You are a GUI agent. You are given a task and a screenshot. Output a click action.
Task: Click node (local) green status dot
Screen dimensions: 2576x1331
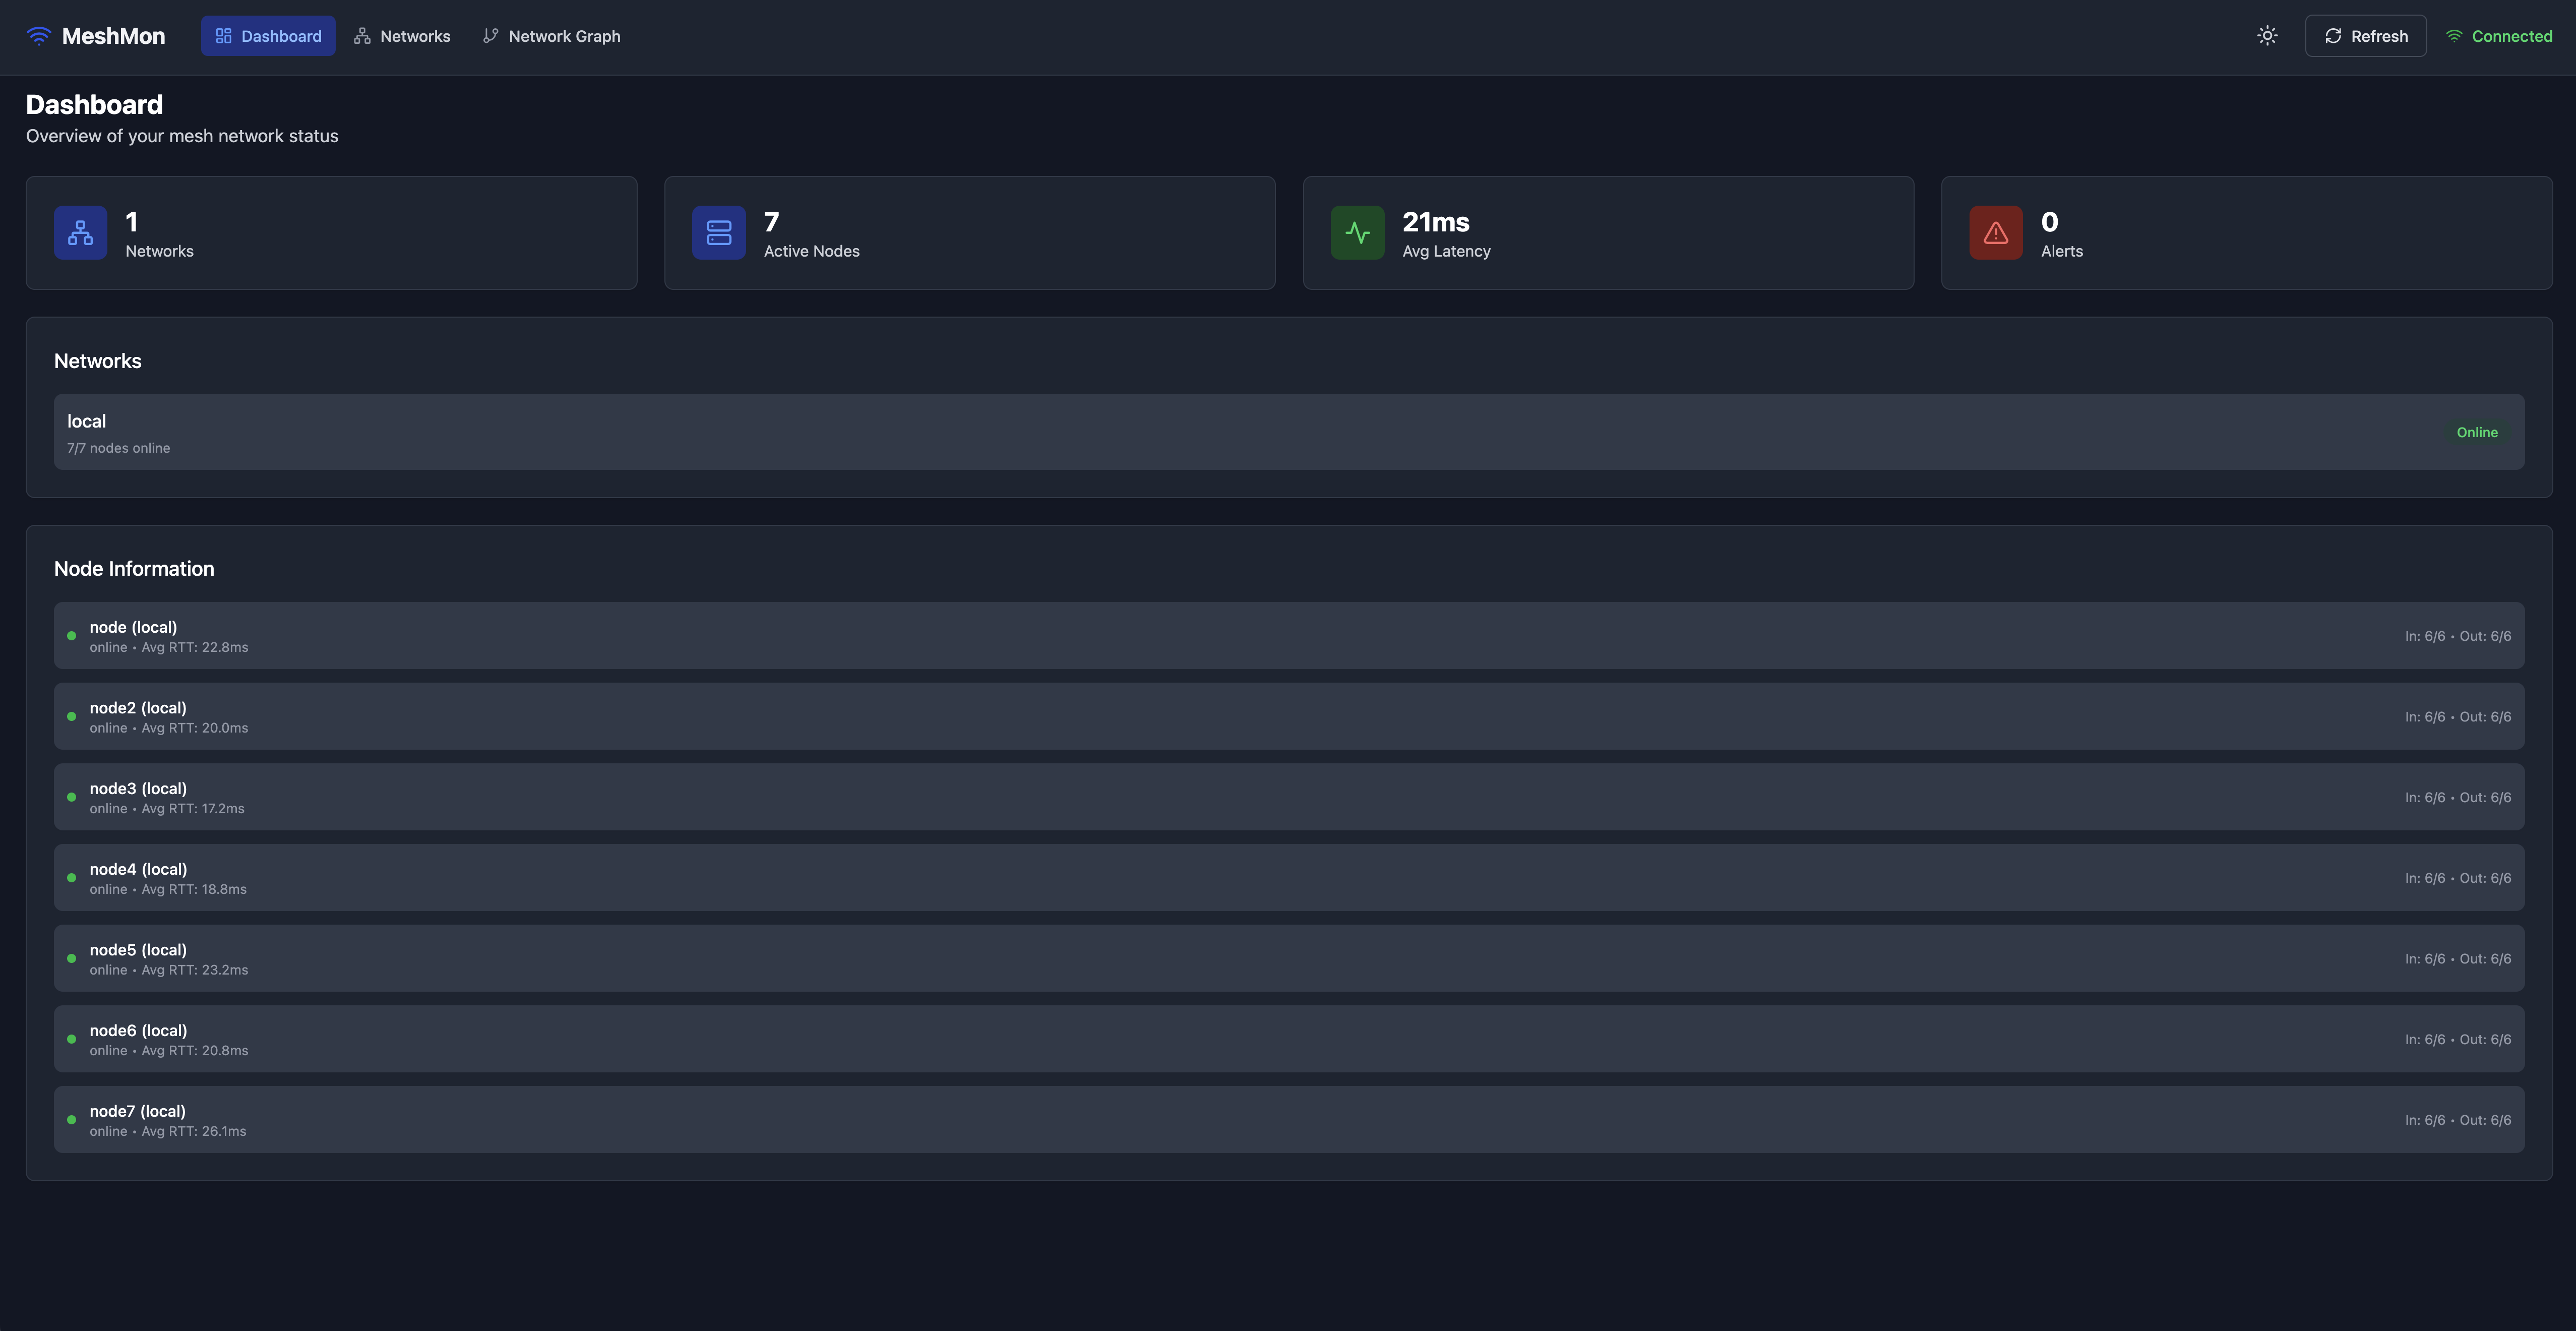[71, 636]
